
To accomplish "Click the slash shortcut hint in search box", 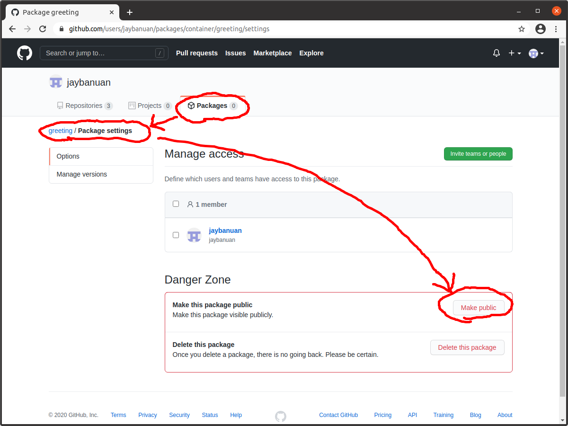I will click(160, 53).
